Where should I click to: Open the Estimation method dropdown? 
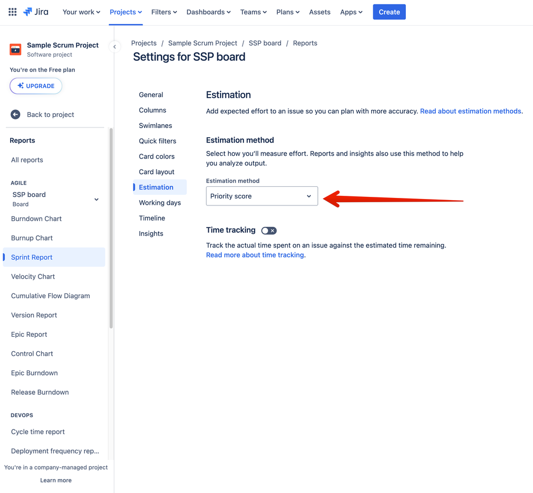[262, 196]
